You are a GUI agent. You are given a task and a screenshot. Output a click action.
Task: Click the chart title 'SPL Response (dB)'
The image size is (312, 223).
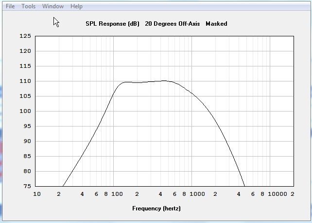tap(112, 24)
